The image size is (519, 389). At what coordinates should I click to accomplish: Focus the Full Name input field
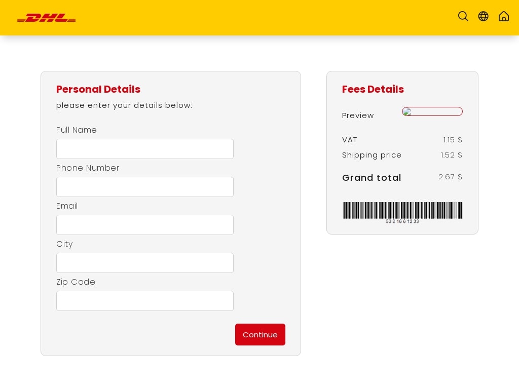[x=144, y=149]
